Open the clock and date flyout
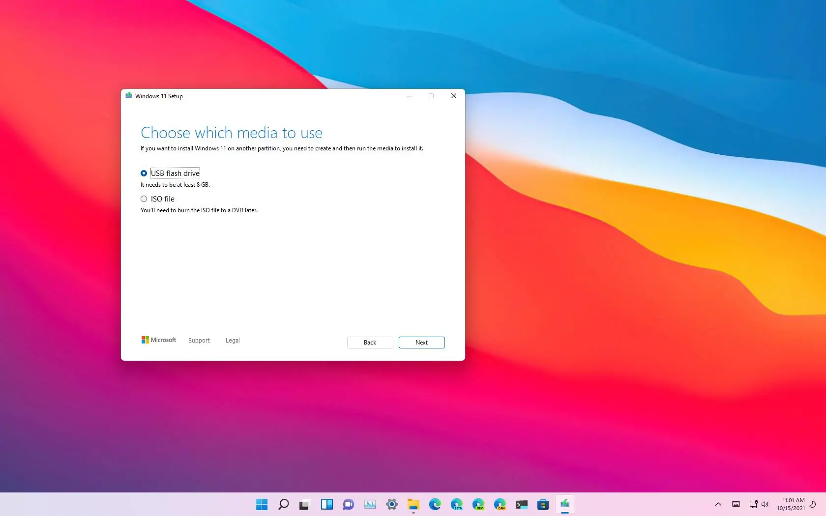Screen dimensions: 826x516 point(791,504)
